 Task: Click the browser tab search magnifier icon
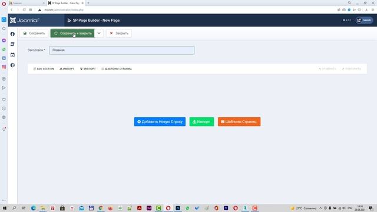tap(349, 3)
